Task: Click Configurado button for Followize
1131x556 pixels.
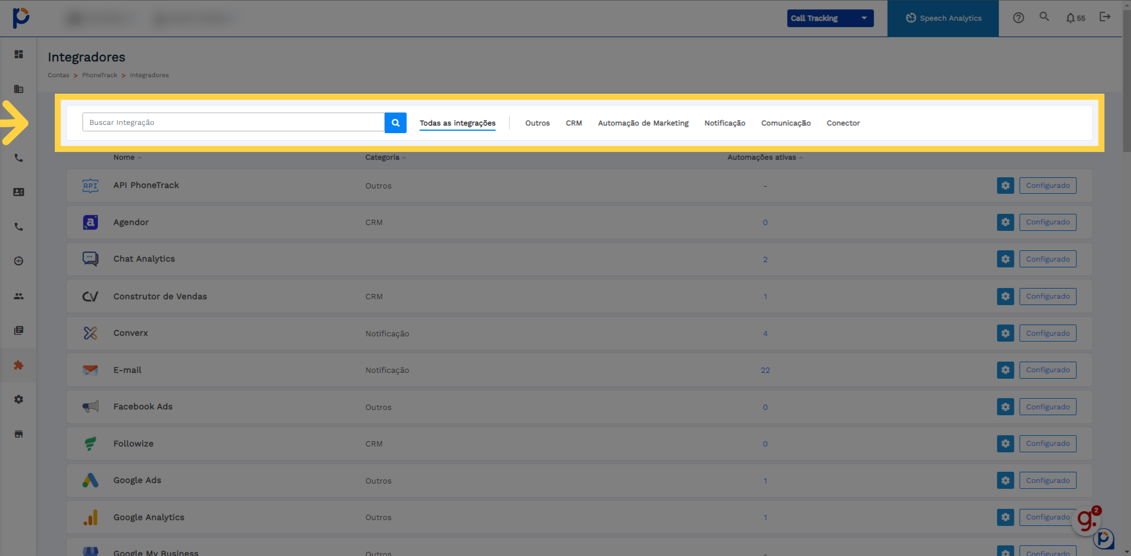Action: (x=1048, y=444)
